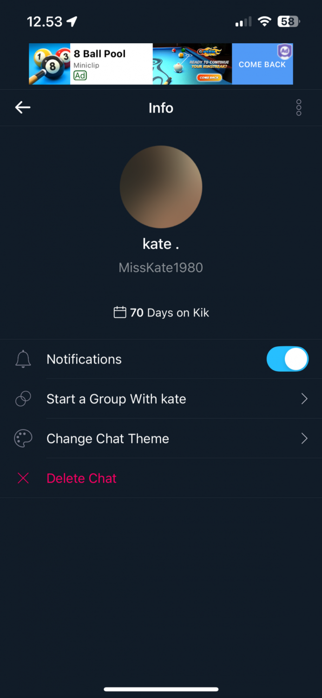The width and height of the screenshot is (322, 698).
Task: Tap kate's blurred profile picture
Action: pyautogui.click(x=161, y=187)
